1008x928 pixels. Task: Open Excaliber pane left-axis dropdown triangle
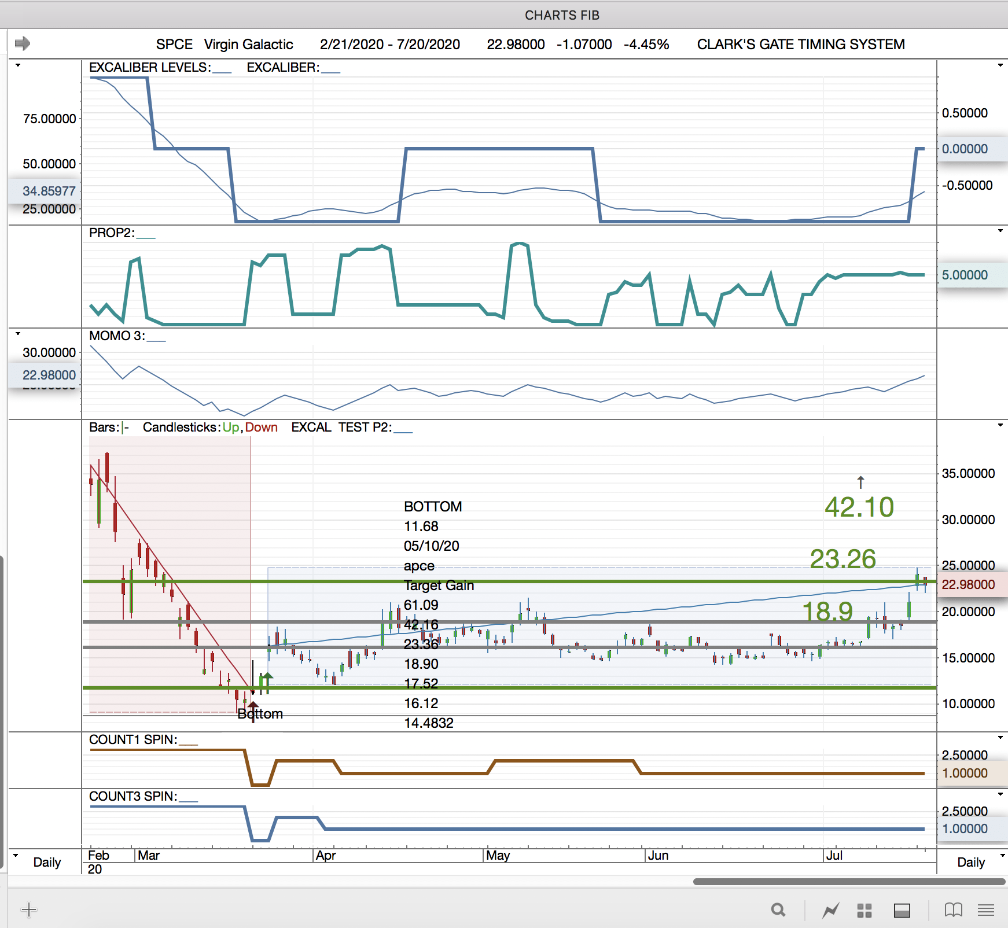(18, 65)
